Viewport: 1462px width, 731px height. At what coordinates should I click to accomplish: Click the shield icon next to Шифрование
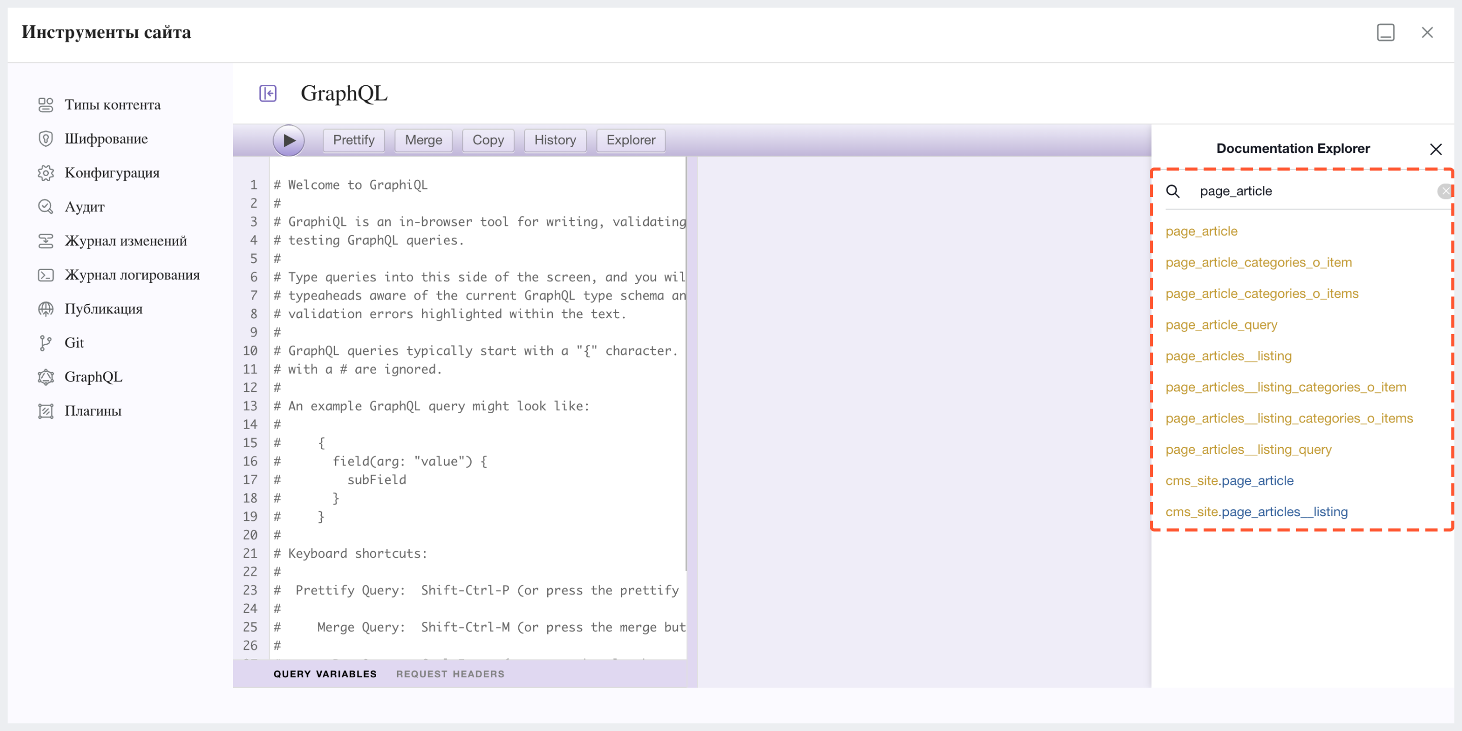click(45, 139)
